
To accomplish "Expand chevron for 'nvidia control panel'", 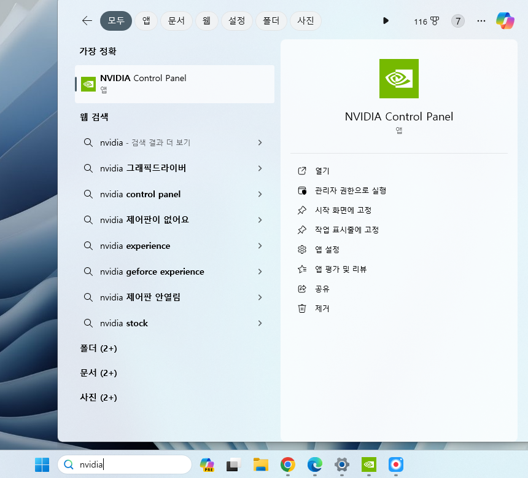I will [x=260, y=194].
